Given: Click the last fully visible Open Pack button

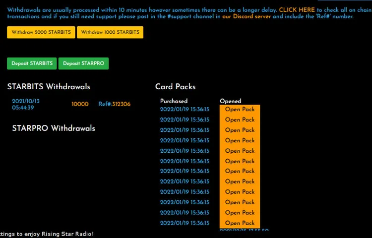Looking at the screenshot, I should point(240,223).
